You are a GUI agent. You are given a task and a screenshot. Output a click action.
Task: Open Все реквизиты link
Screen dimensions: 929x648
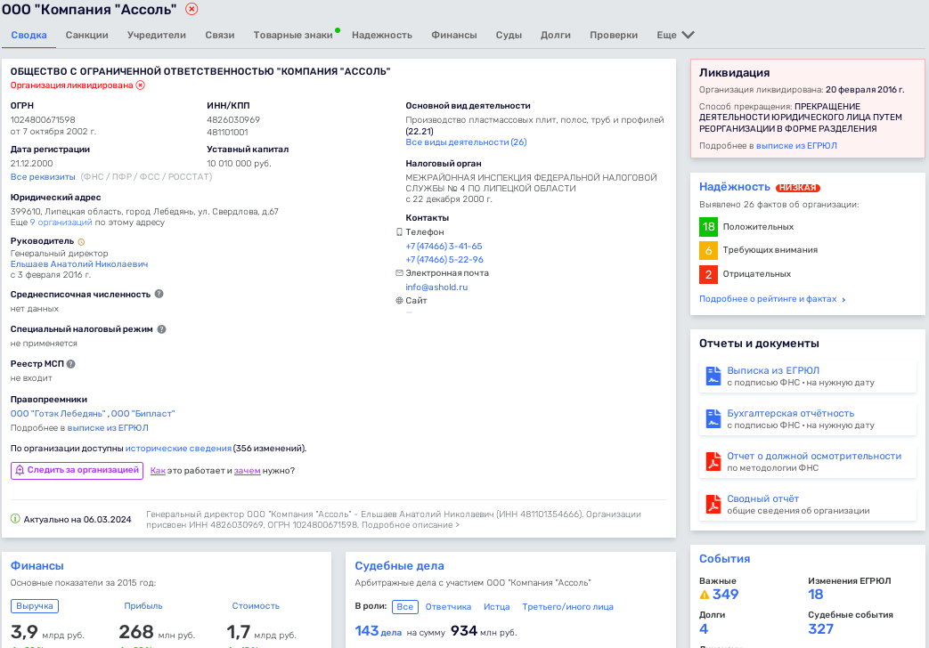[43, 177]
